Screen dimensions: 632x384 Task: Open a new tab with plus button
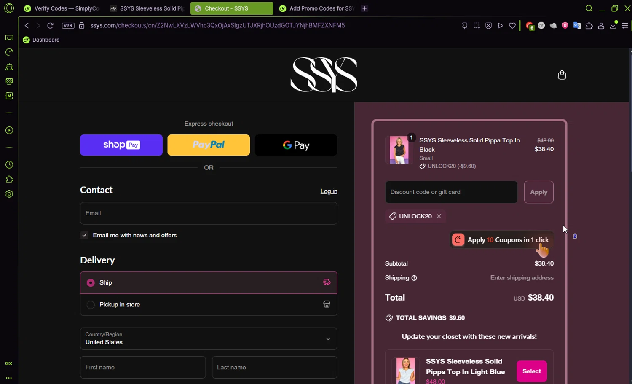(364, 8)
